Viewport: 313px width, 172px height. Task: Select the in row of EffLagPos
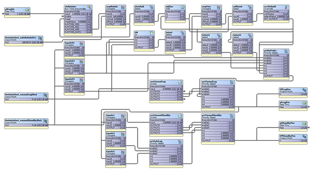(x=293, y=94)
